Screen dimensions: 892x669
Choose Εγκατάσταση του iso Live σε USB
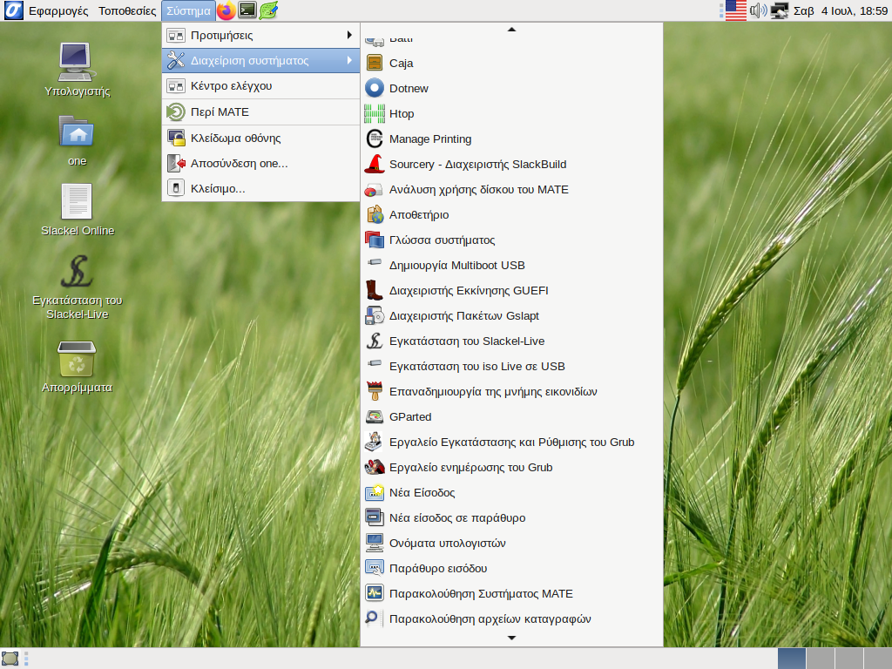[511, 367]
